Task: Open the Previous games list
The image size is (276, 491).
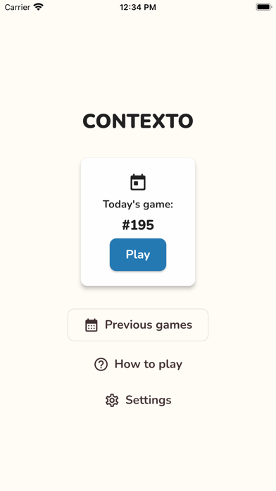Action: [x=138, y=325]
